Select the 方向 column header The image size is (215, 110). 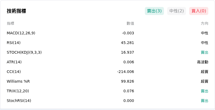point(205,23)
